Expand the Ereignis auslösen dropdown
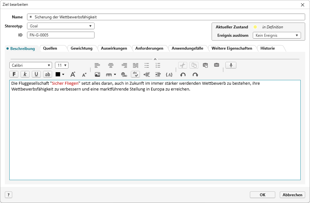310x203 pixels. 277,35
